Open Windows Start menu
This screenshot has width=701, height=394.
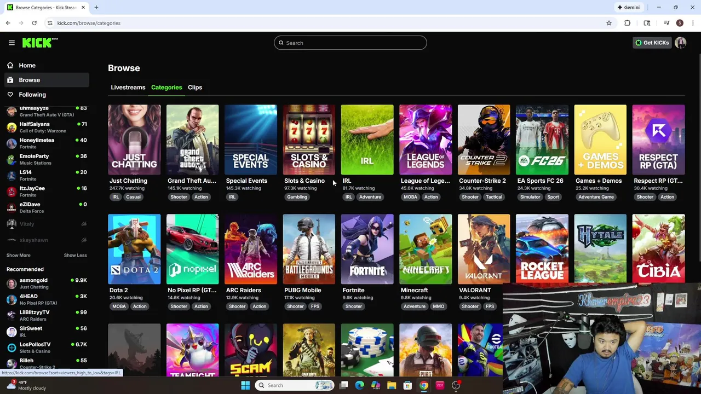tap(245, 385)
